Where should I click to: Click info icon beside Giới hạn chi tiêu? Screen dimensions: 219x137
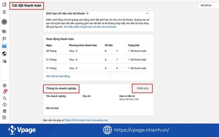click(87, 13)
